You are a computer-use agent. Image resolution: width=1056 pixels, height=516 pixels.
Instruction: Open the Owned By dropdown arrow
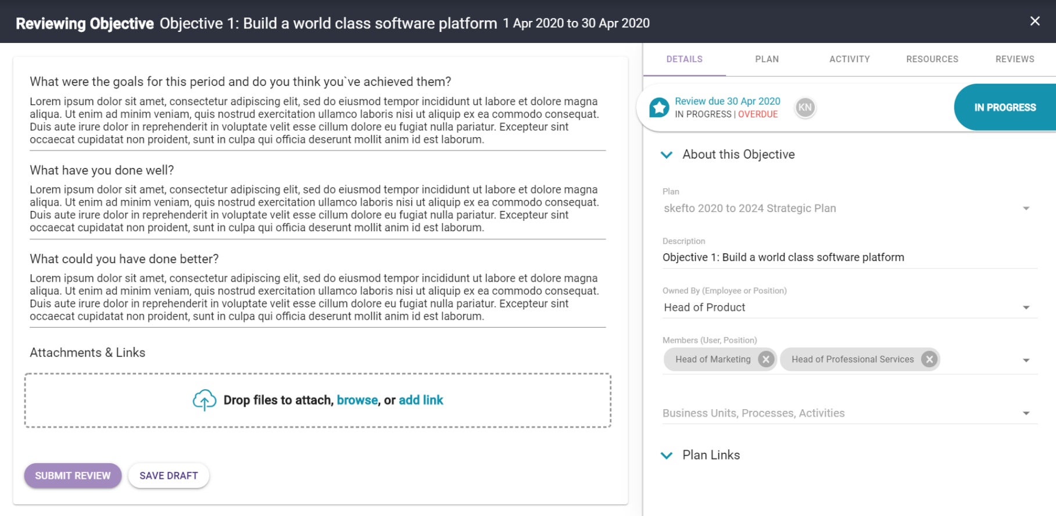tap(1026, 307)
